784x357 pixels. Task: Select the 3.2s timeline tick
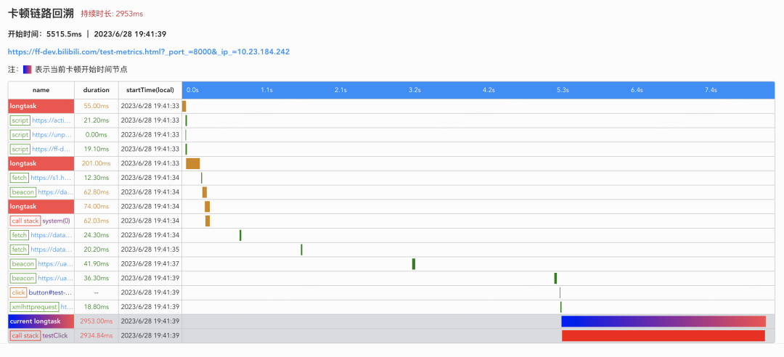pyautogui.click(x=415, y=90)
